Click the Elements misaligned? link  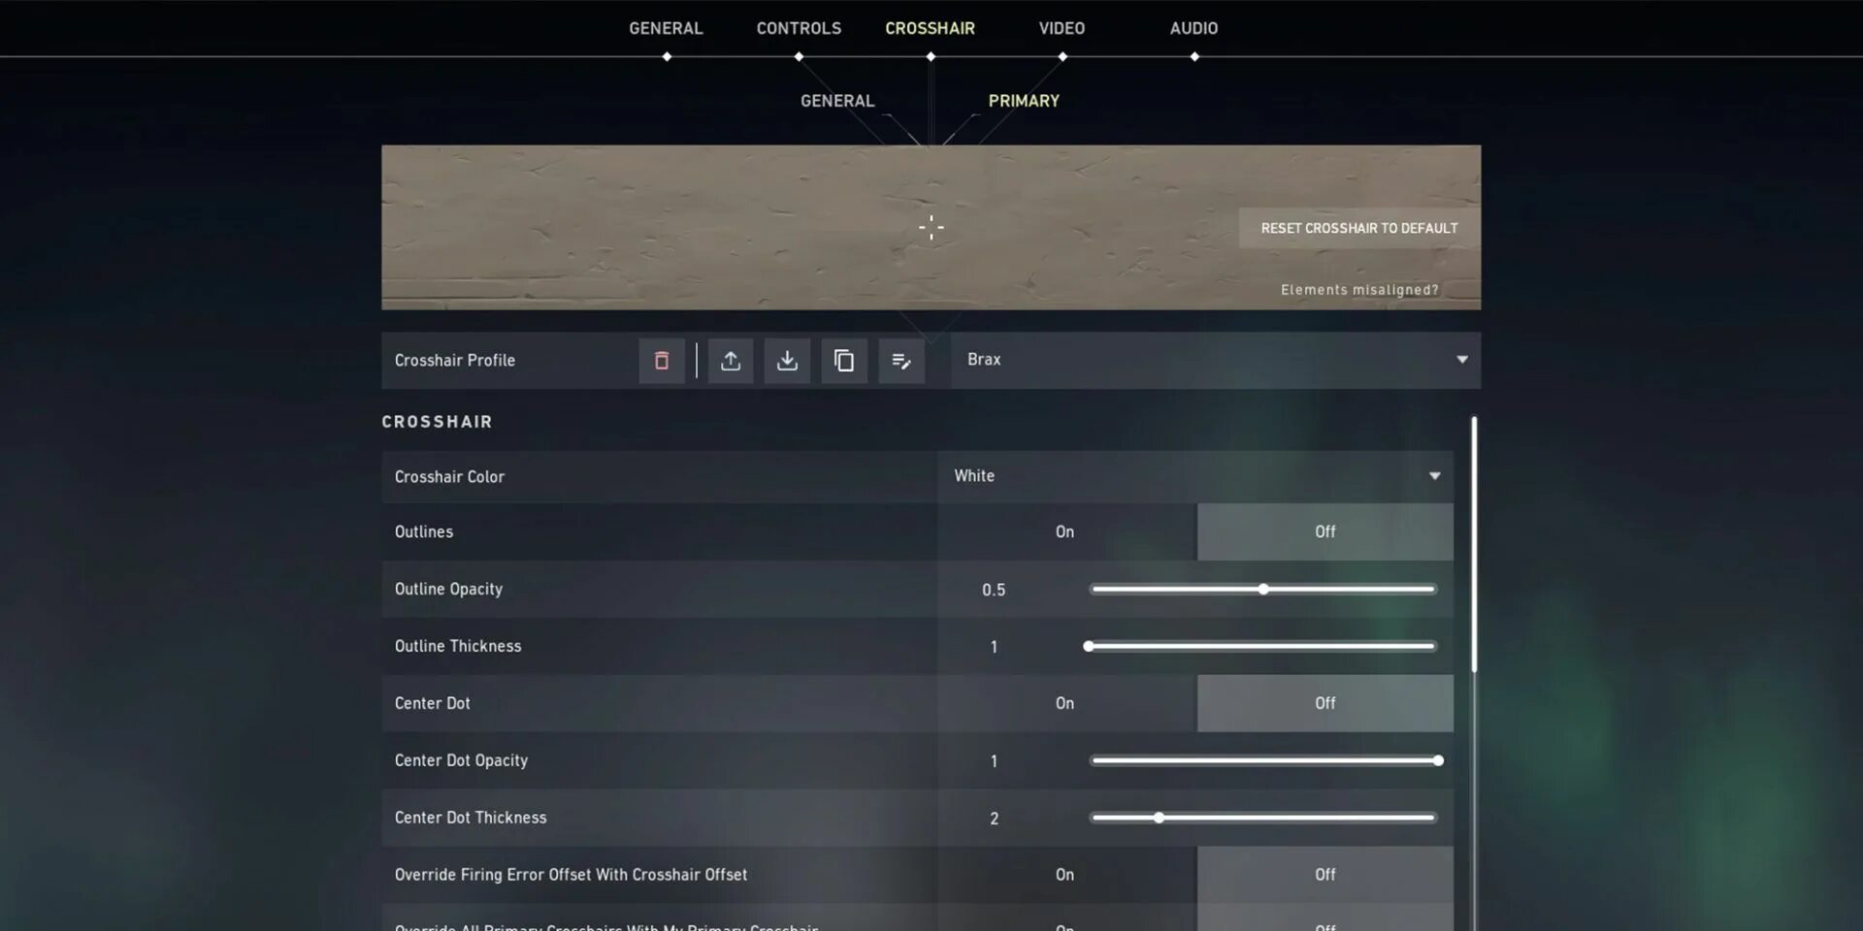click(1359, 290)
